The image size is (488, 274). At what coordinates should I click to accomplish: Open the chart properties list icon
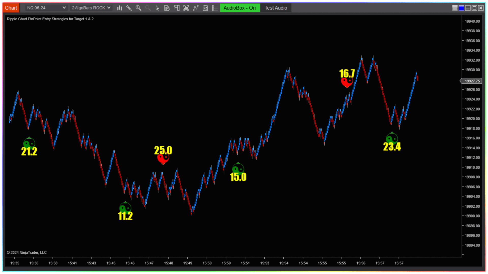(215, 8)
